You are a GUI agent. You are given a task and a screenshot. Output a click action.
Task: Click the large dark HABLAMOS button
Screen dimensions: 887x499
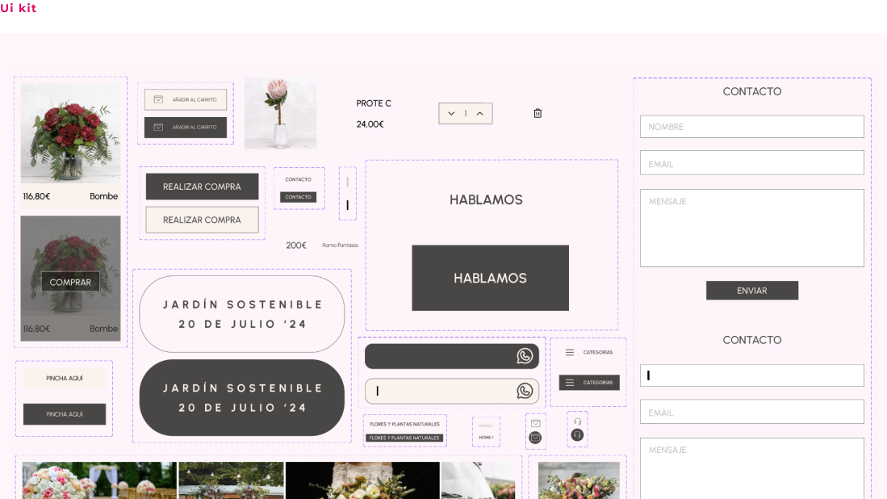point(490,278)
